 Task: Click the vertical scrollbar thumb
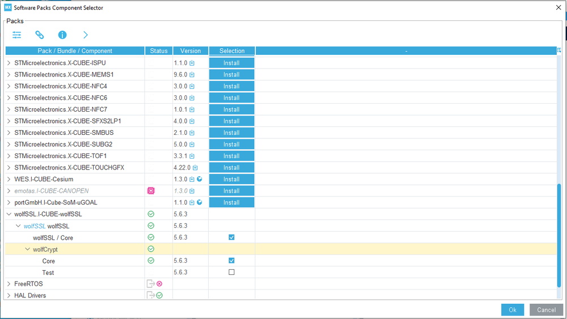[559, 235]
